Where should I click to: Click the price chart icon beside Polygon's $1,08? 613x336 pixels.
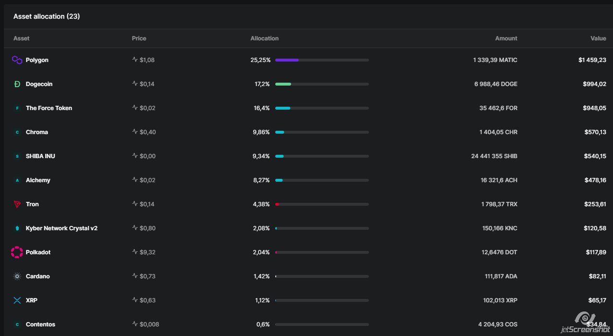coord(135,60)
